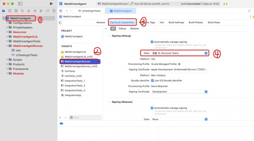Open the Debug Team dropdown (Personal Team)
The image size is (254, 141).
point(179,53)
